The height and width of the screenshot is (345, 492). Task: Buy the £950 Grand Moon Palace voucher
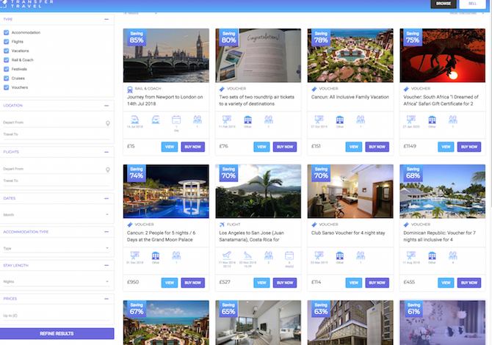tap(192, 283)
